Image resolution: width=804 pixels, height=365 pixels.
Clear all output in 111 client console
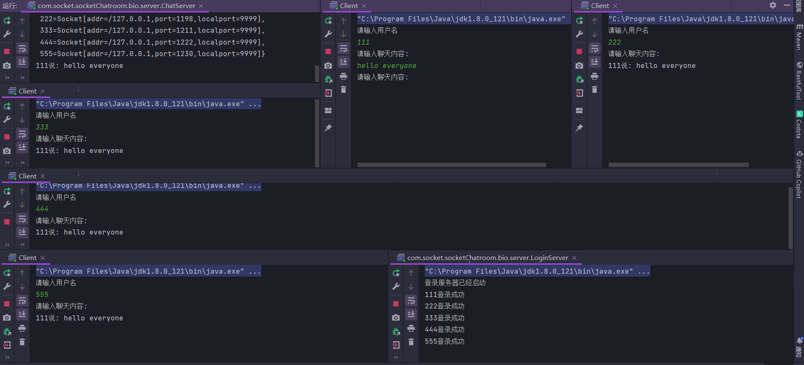tap(343, 89)
